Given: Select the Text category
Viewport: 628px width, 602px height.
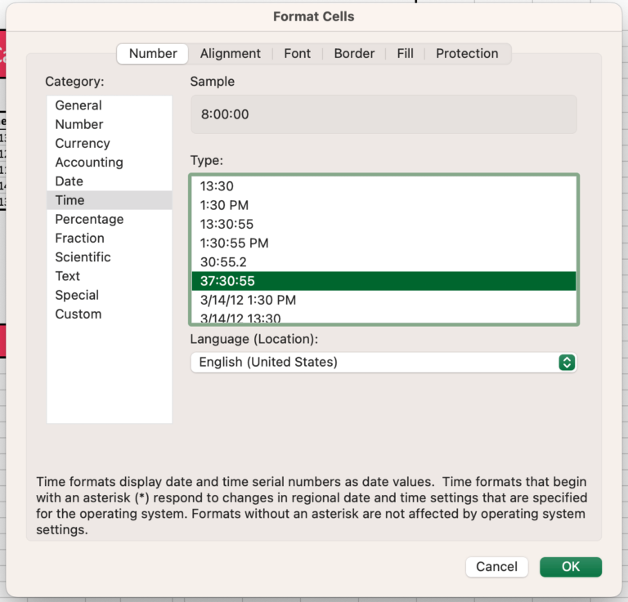Looking at the screenshot, I should 110,276.
